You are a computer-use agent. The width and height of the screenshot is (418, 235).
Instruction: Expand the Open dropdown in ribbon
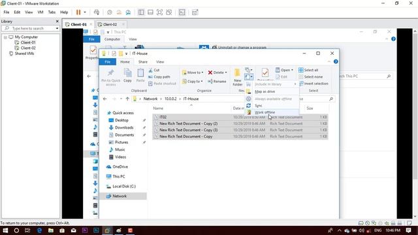284,70
